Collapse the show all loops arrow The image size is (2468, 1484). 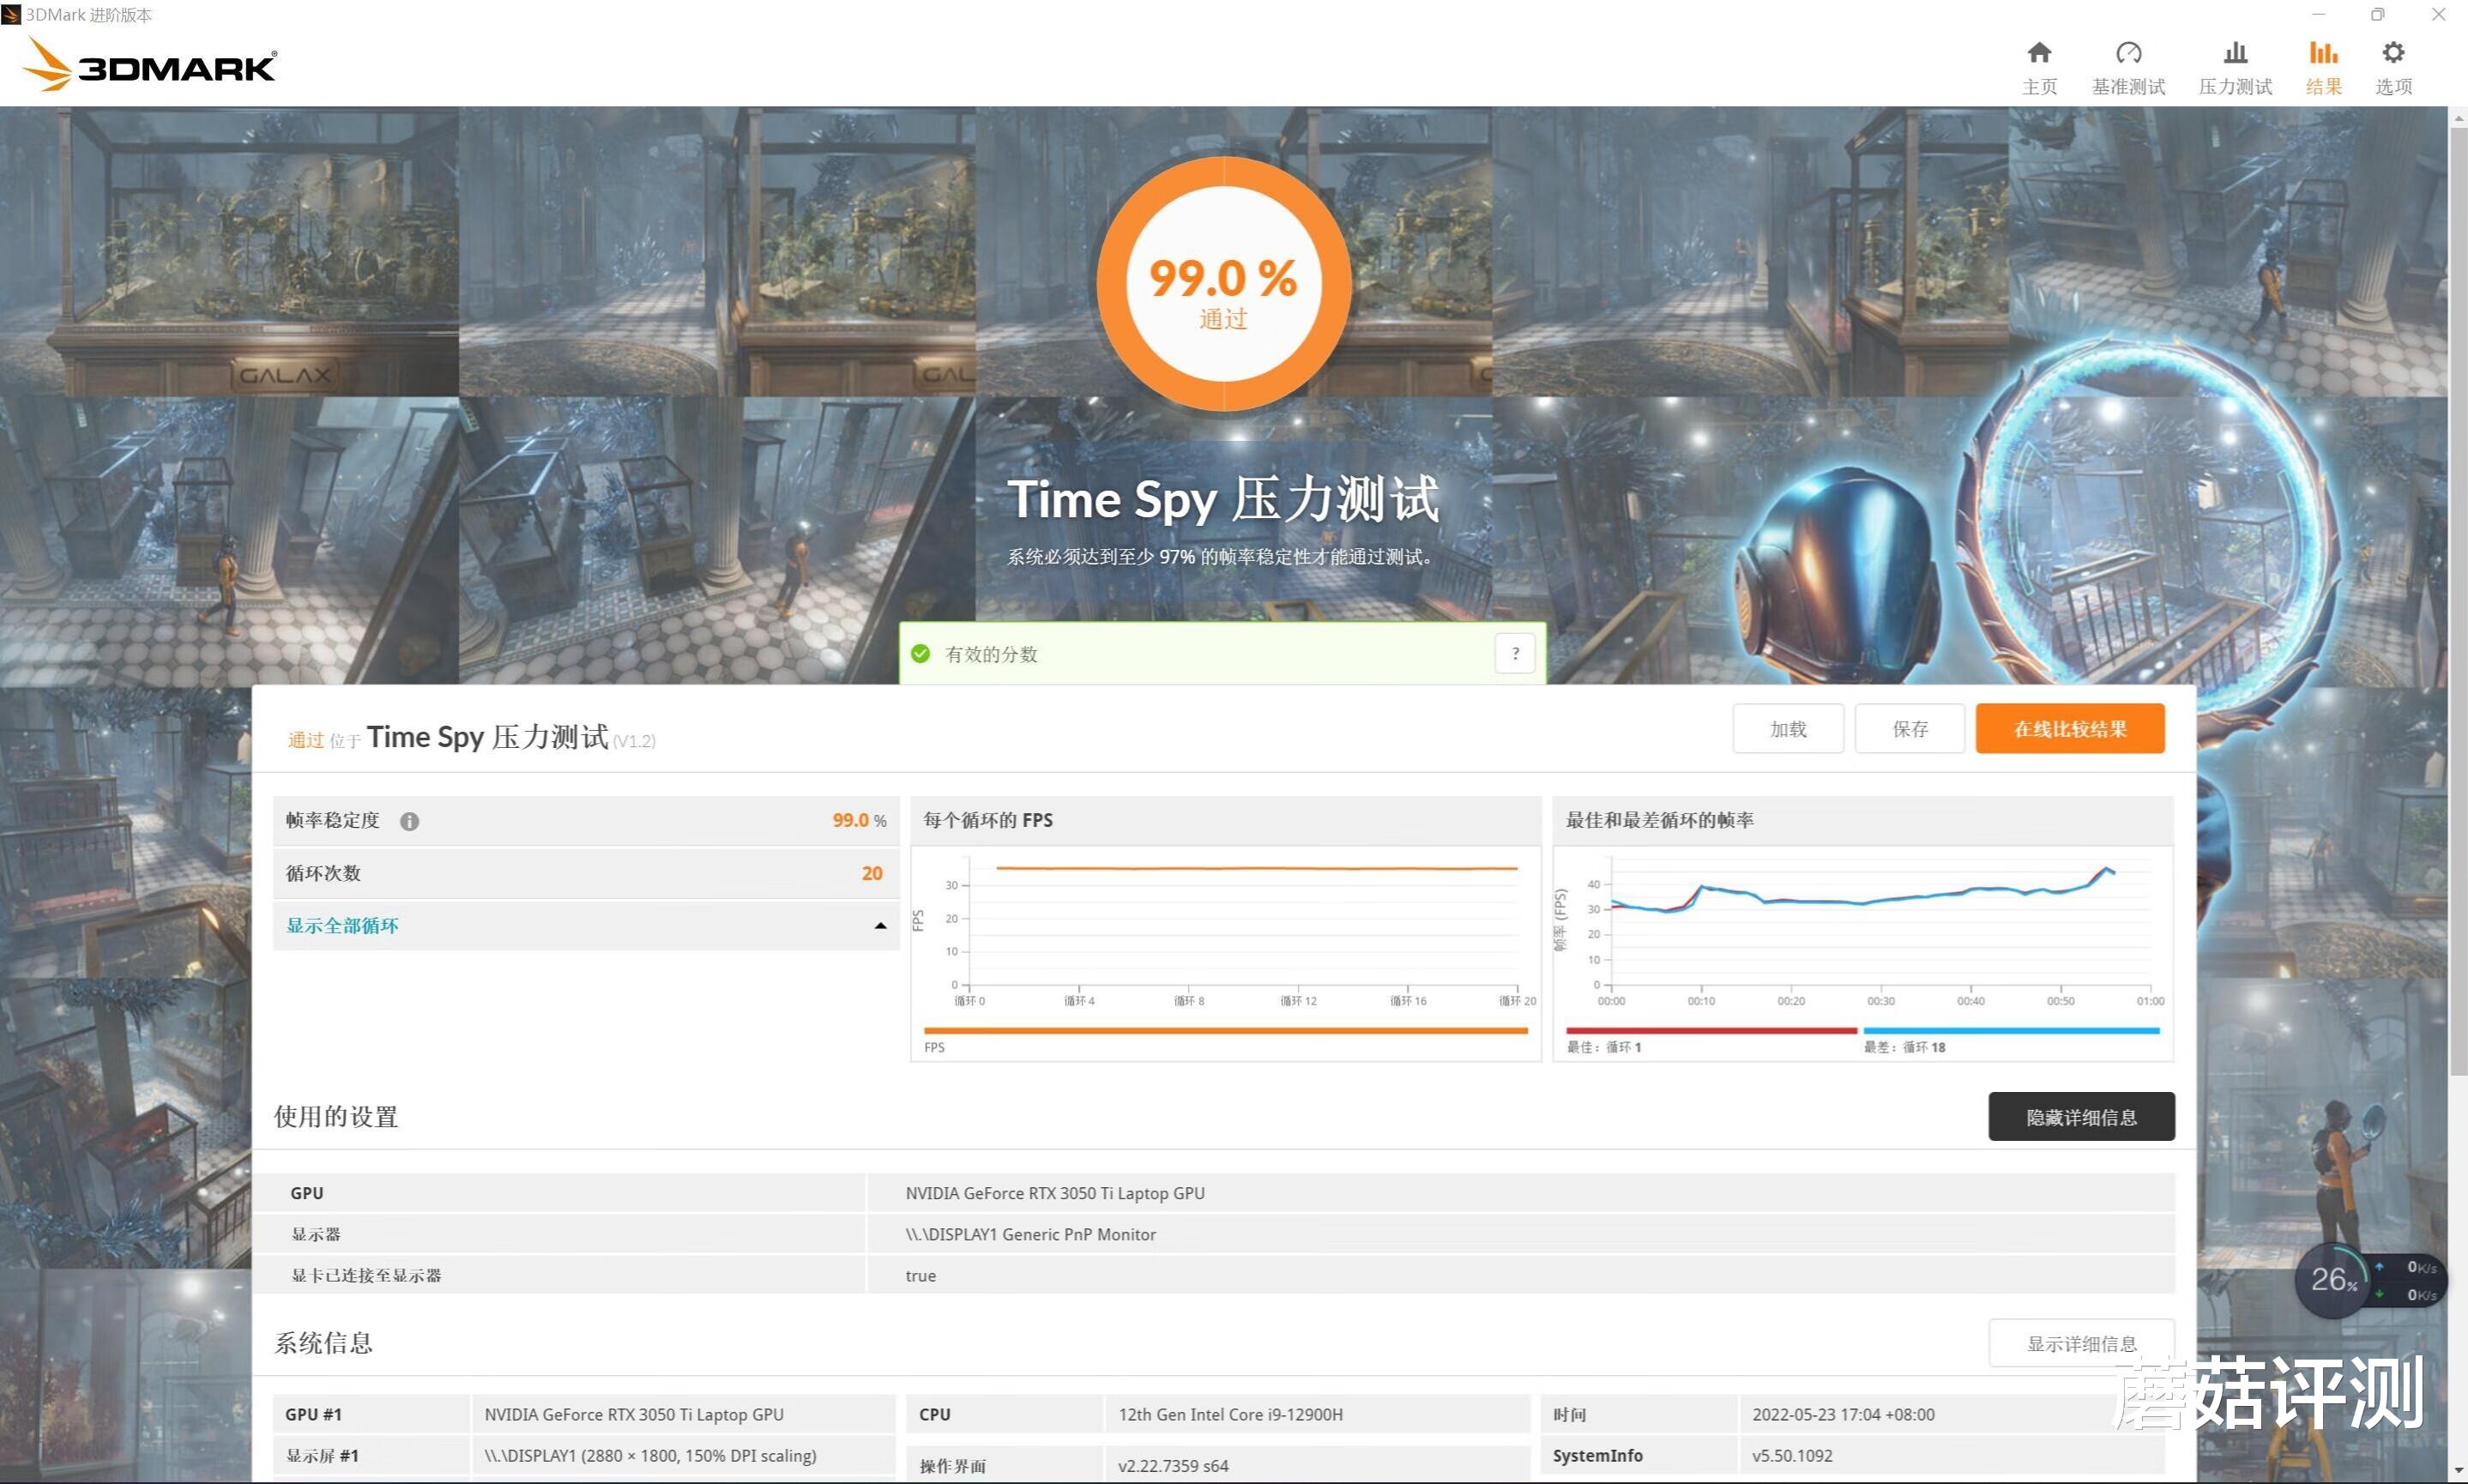[x=880, y=926]
